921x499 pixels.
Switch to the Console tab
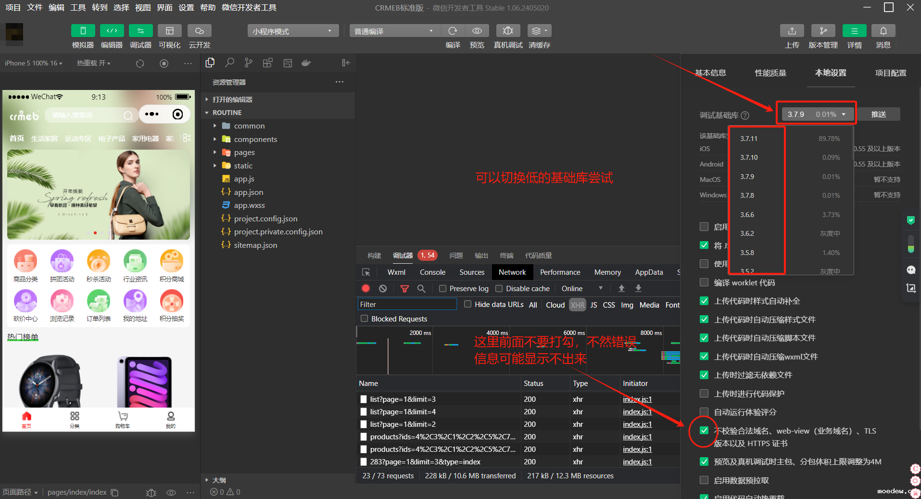[x=432, y=272]
